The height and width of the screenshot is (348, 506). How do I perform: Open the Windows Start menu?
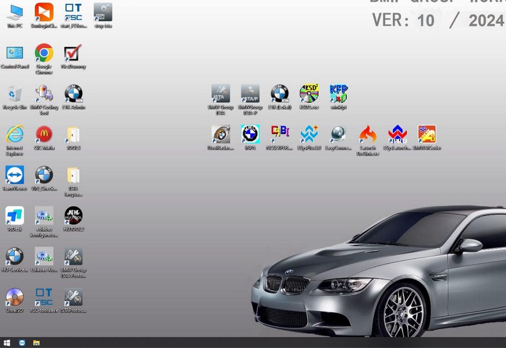click(7, 343)
